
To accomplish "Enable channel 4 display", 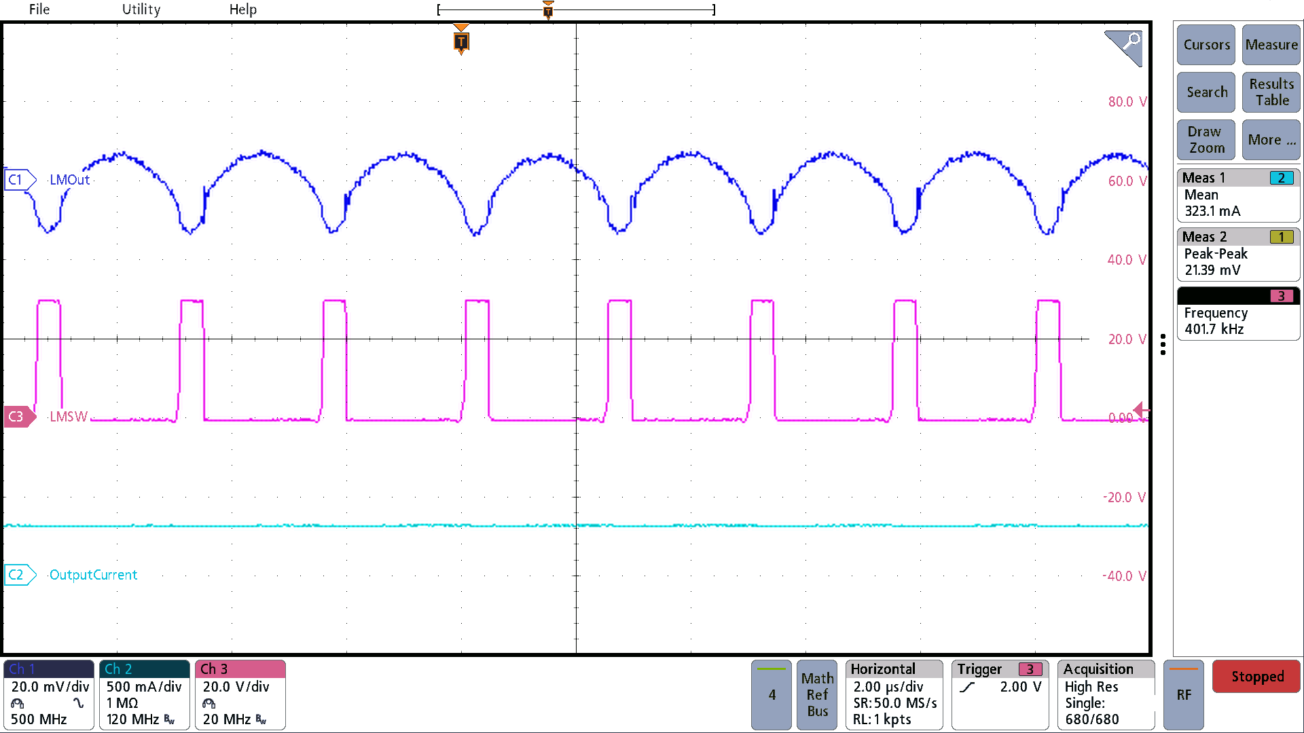I will point(771,695).
